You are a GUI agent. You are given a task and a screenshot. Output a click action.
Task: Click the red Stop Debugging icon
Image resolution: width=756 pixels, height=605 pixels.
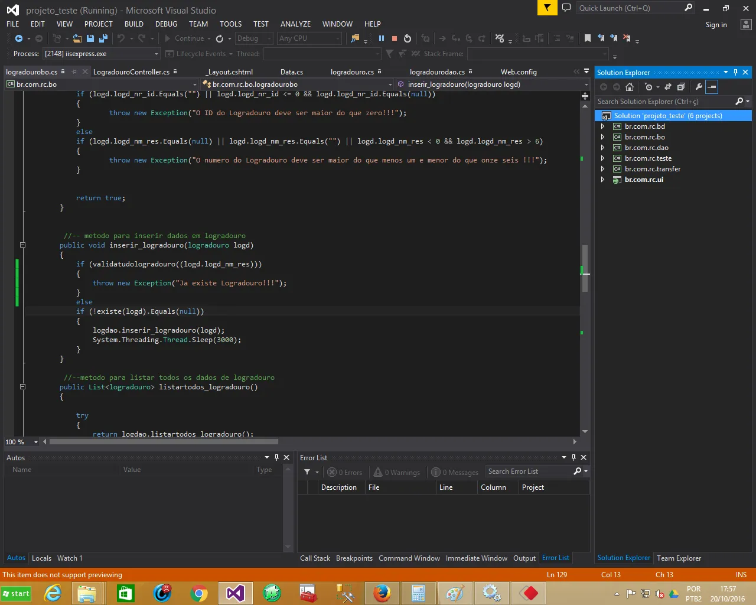395,38
